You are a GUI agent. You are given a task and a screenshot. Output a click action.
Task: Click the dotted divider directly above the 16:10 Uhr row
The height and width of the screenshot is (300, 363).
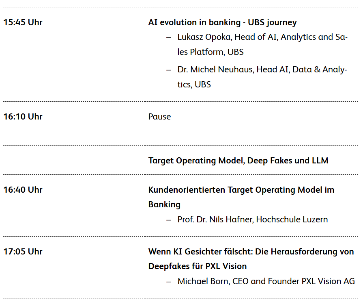(x=180, y=101)
